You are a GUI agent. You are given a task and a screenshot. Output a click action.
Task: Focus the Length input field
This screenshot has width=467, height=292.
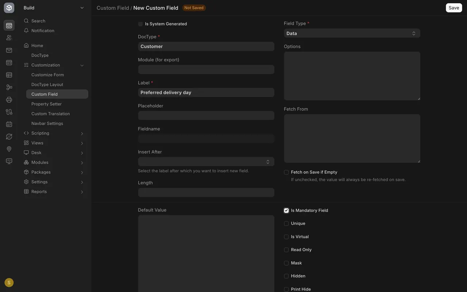point(206,193)
